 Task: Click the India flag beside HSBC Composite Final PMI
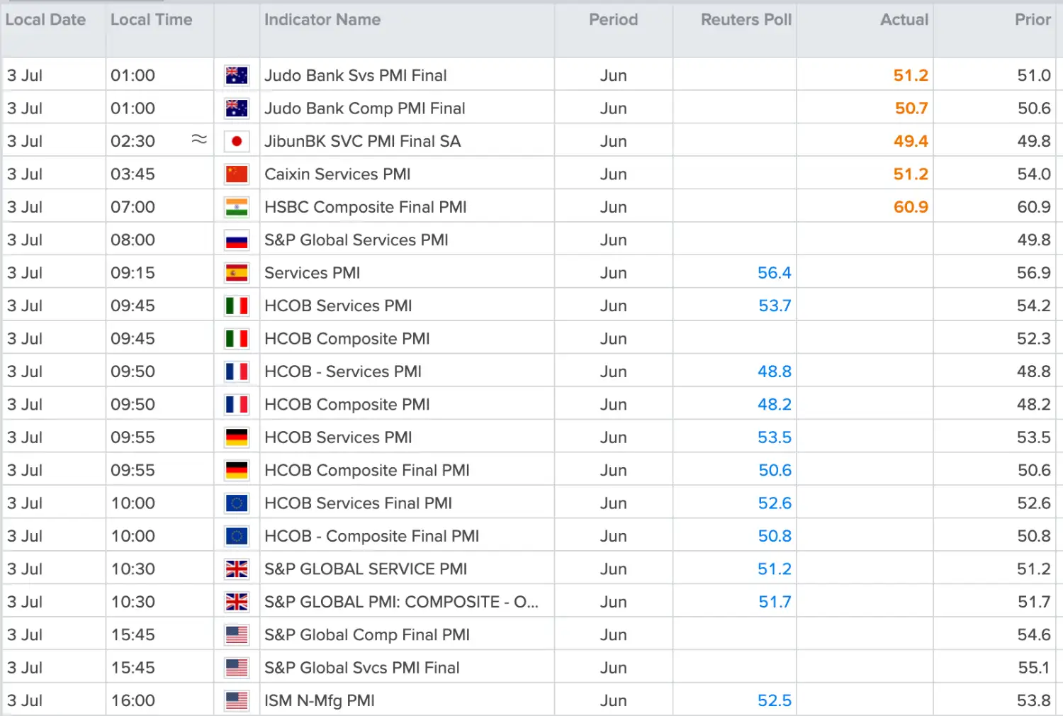tap(237, 207)
